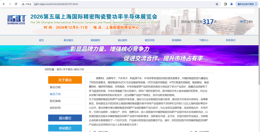This screenshot has width=260, height=132.
Task: Open 首页 in the navigation bar
Action: click(x=41, y=40)
